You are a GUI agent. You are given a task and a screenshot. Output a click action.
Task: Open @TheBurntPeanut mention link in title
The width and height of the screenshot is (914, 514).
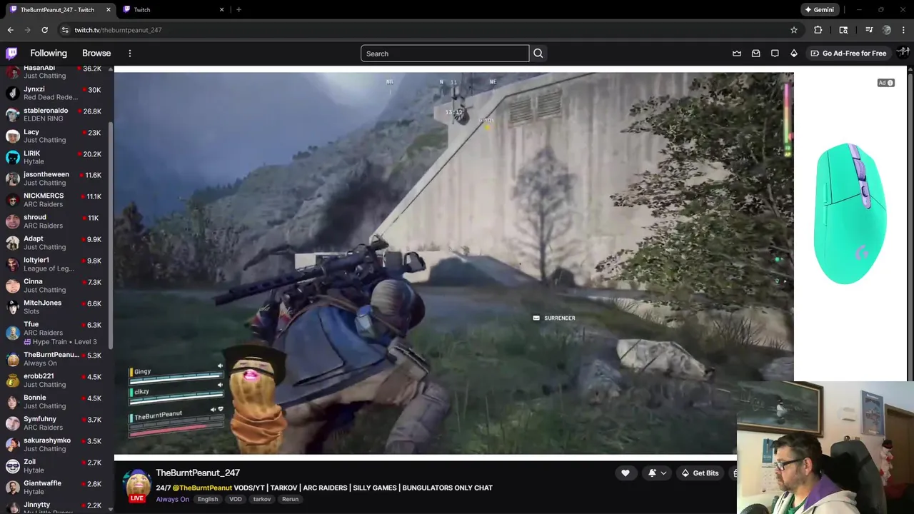(x=202, y=488)
